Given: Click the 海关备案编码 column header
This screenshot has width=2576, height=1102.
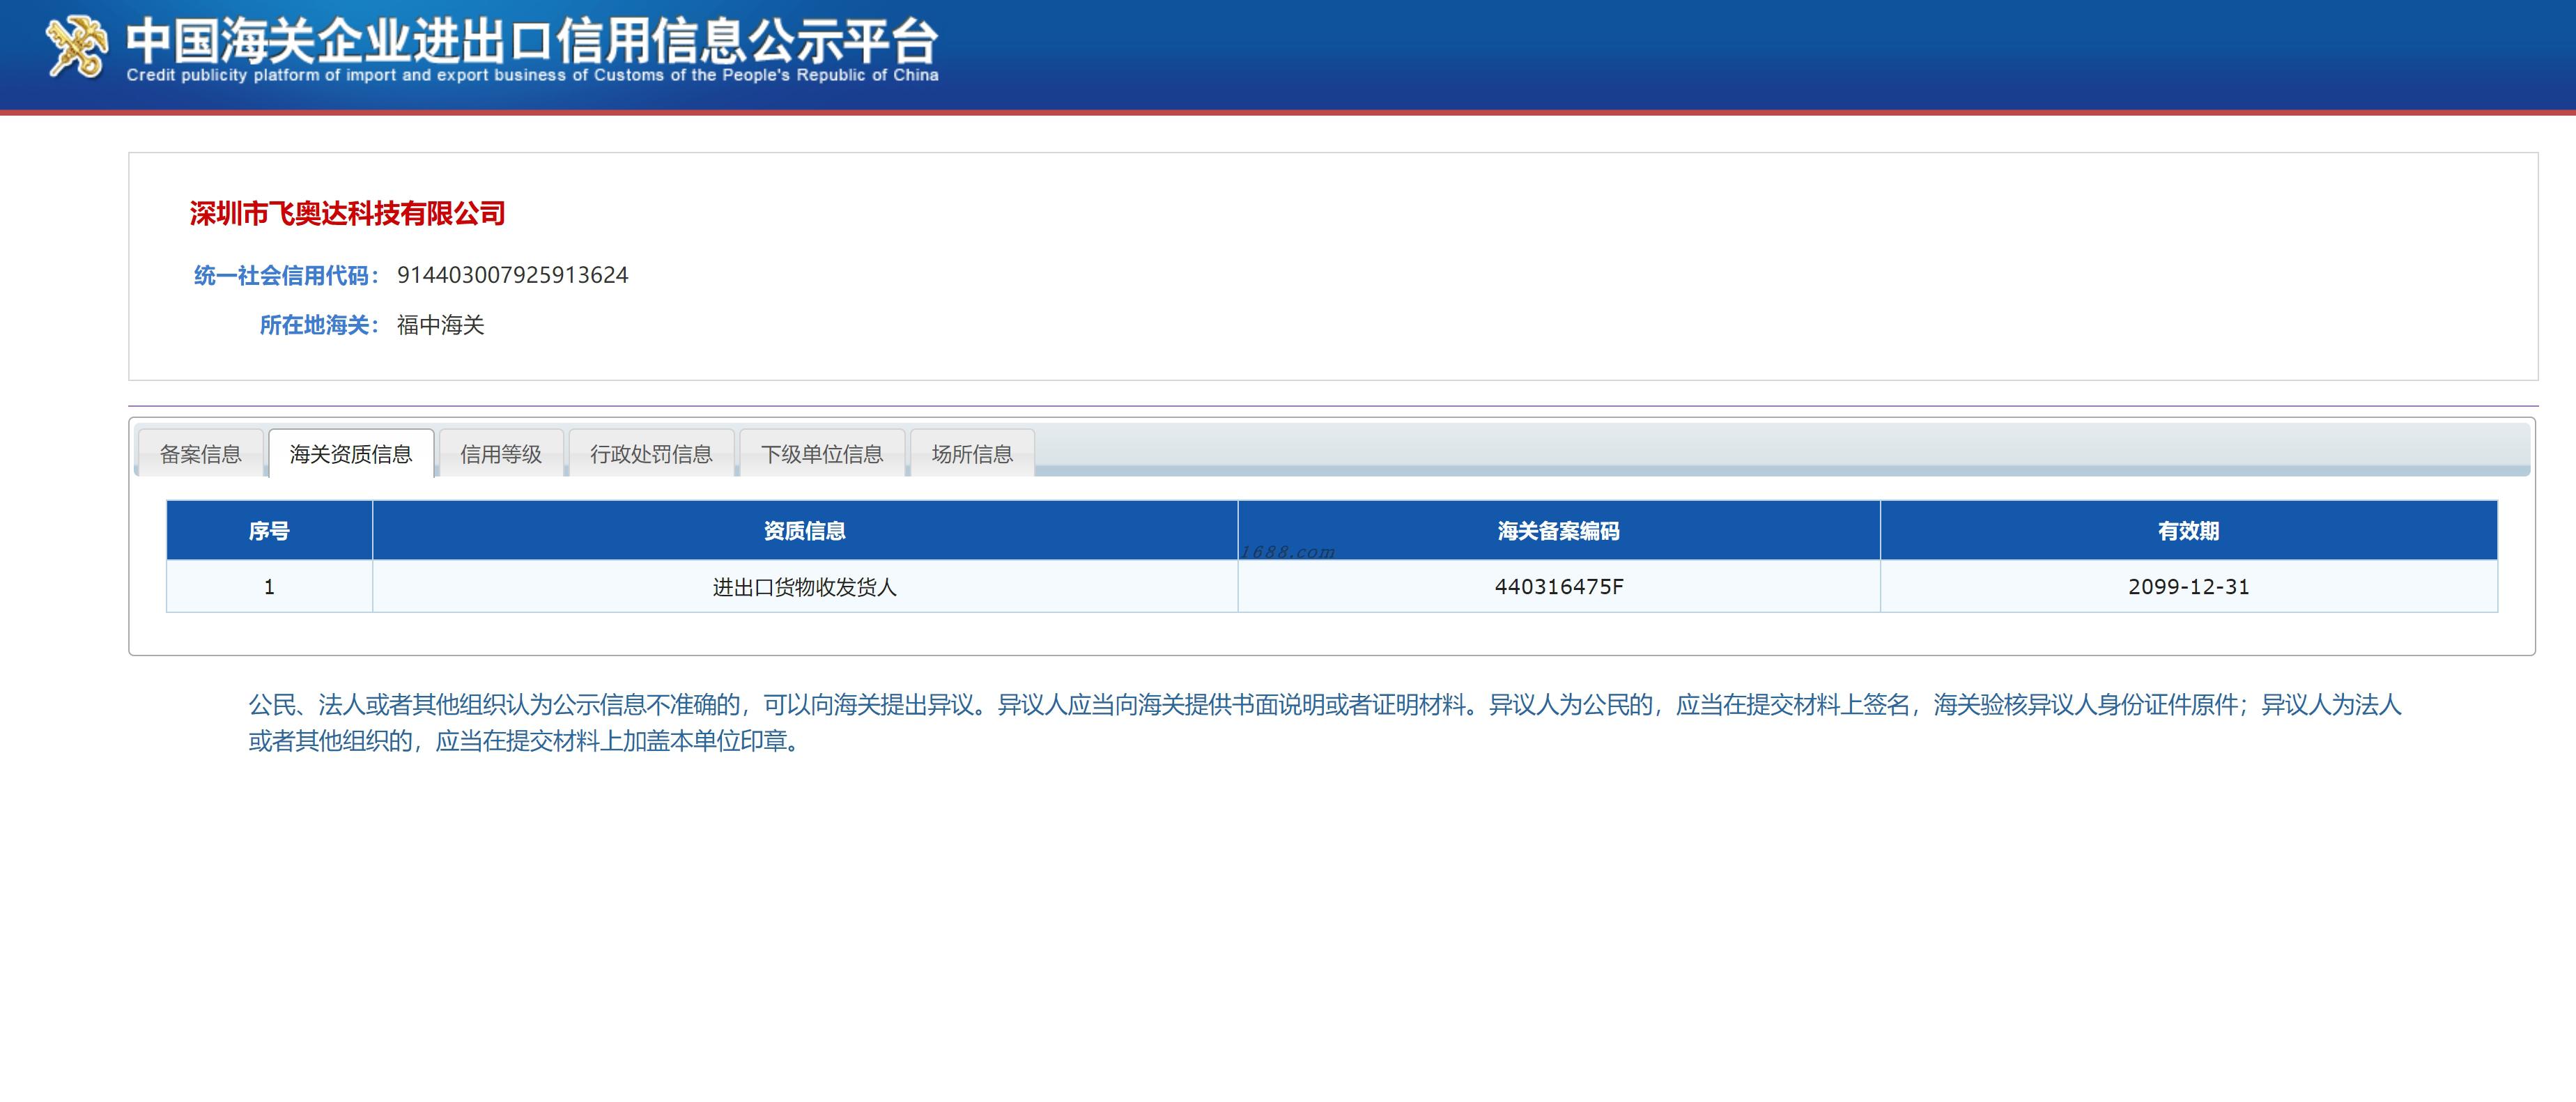Looking at the screenshot, I should click(x=1559, y=530).
